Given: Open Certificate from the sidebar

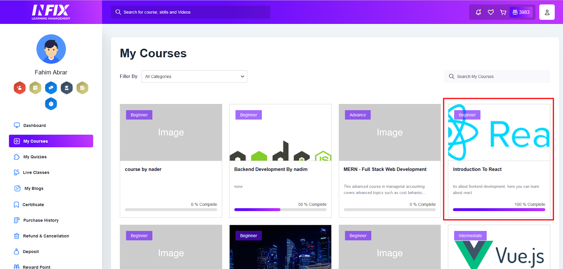Looking at the screenshot, I should tap(33, 205).
